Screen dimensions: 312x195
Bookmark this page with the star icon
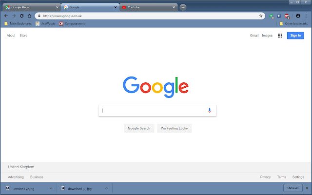[261, 16]
